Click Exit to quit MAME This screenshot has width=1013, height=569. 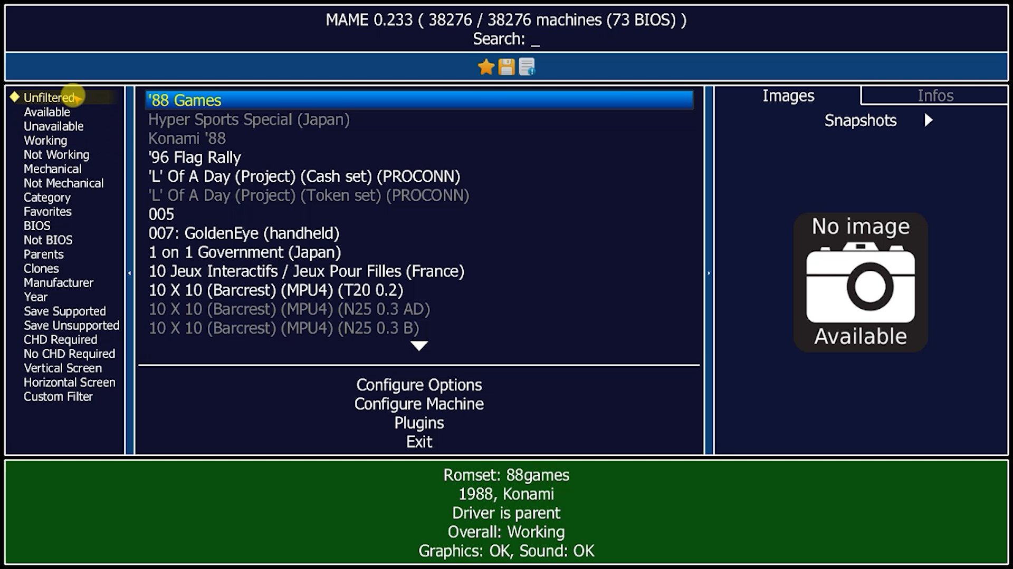coord(419,442)
